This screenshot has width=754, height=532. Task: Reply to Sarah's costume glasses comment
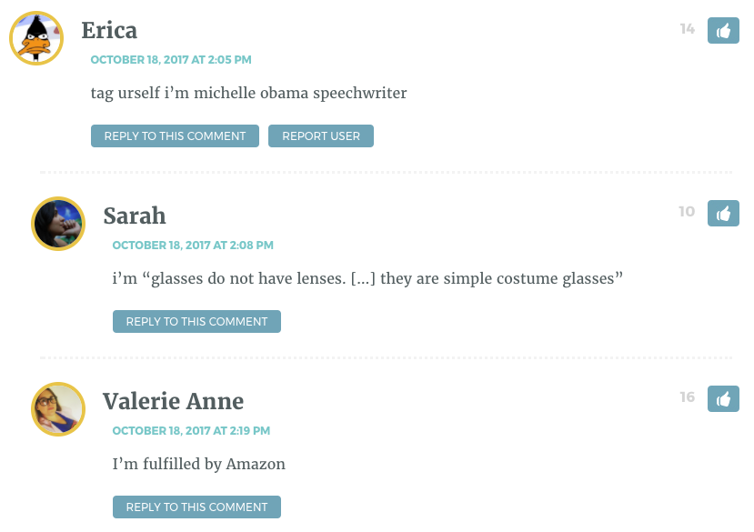[196, 321]
